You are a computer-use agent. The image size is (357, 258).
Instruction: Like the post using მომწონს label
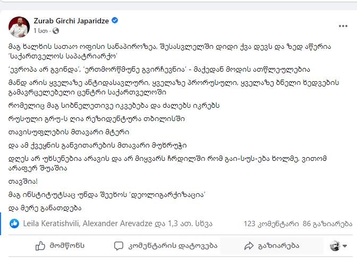pyautogui.click(x=67, y=246)
